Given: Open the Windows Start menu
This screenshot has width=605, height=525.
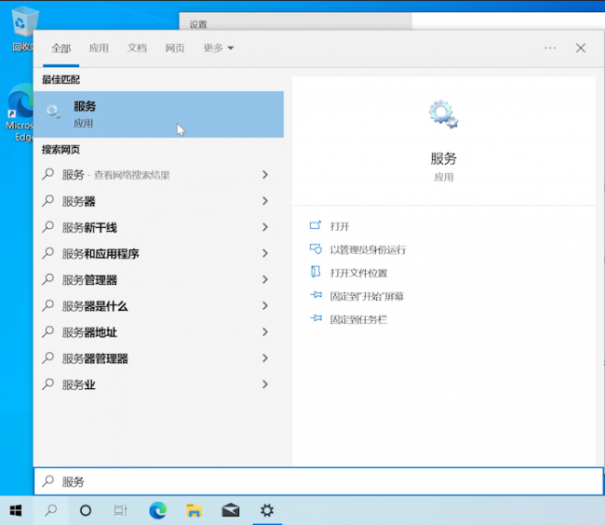Looking at the screenshot, I should coord(16,511).
